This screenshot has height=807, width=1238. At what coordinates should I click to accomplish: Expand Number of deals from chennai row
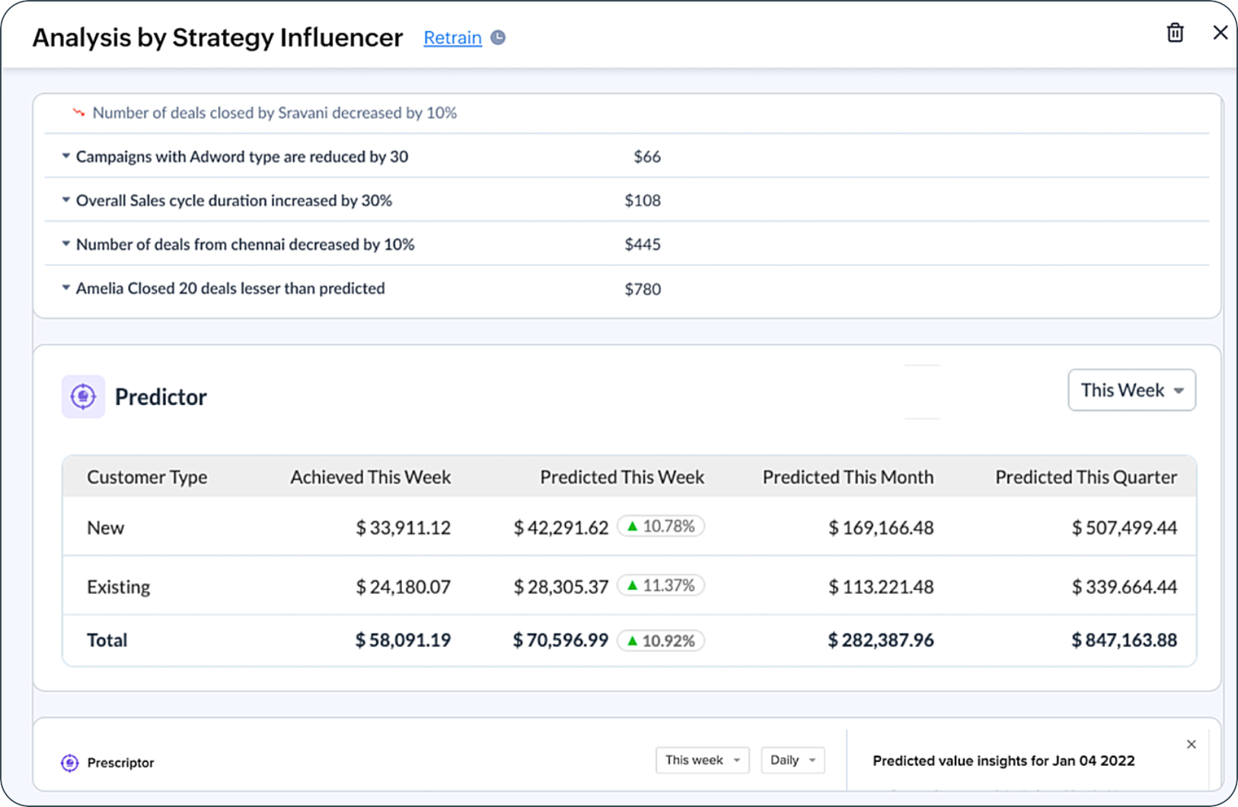tap(66, 244)
